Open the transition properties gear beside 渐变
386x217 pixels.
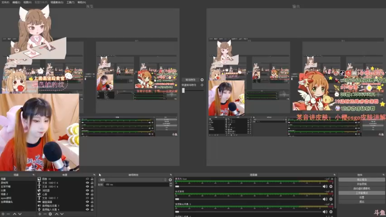170,180
